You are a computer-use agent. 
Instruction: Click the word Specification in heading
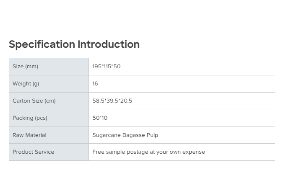pyautogui.click(x=42, y=44)
